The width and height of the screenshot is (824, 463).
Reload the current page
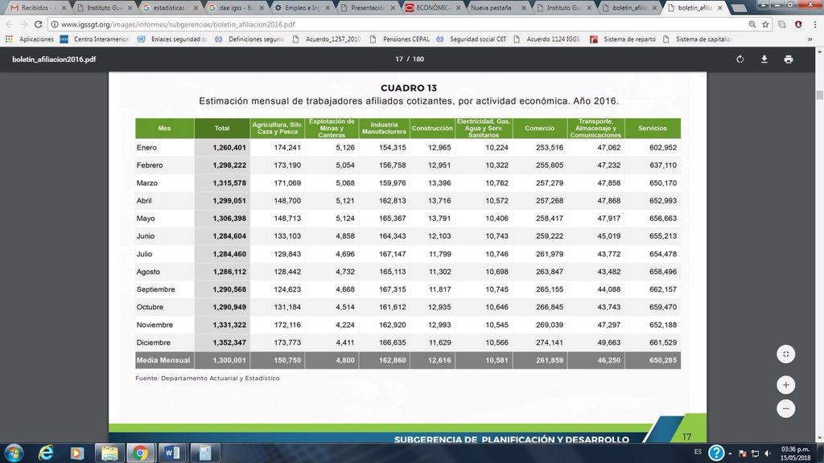pos(38,24)
